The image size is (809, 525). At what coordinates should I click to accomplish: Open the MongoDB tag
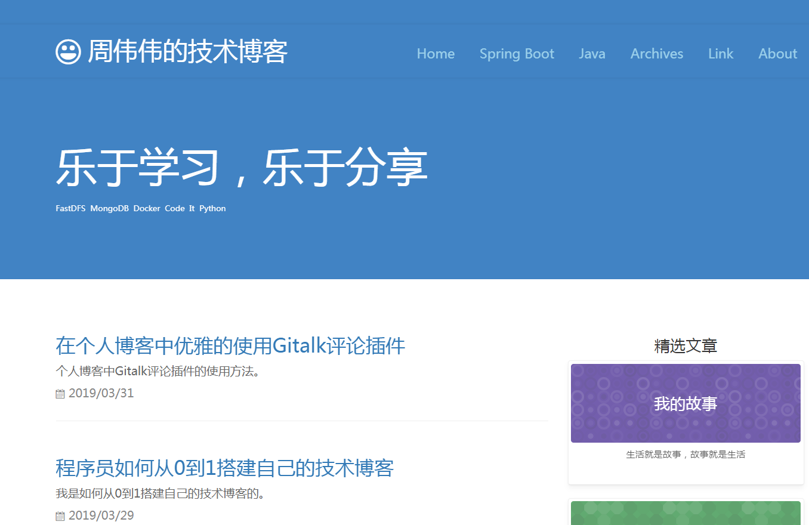coord(110,208)
